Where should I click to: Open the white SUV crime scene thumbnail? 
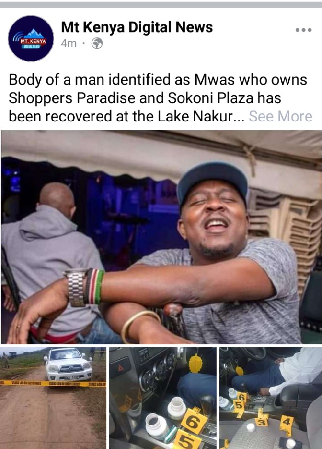point(54,398)
